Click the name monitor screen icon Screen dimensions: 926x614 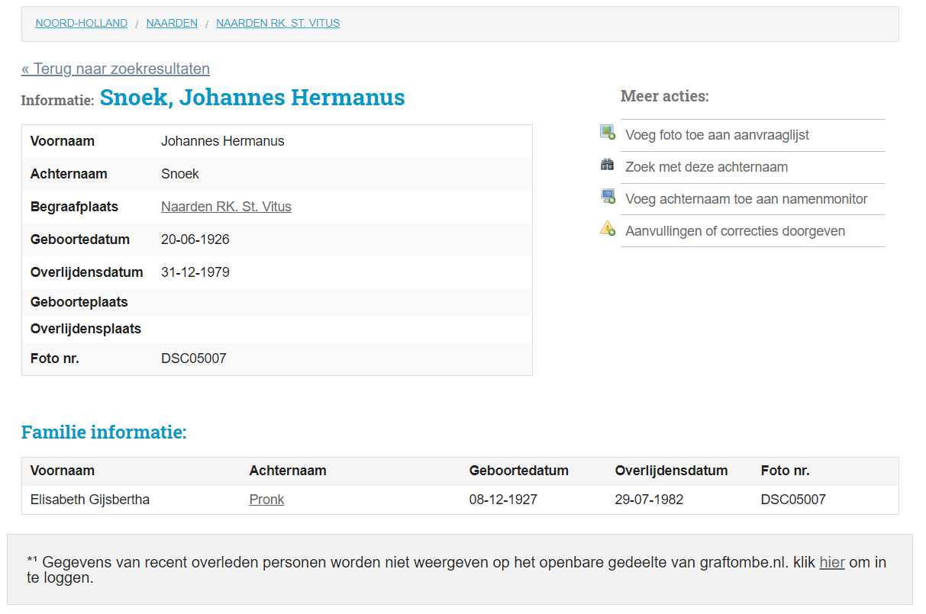coord(608,197)
